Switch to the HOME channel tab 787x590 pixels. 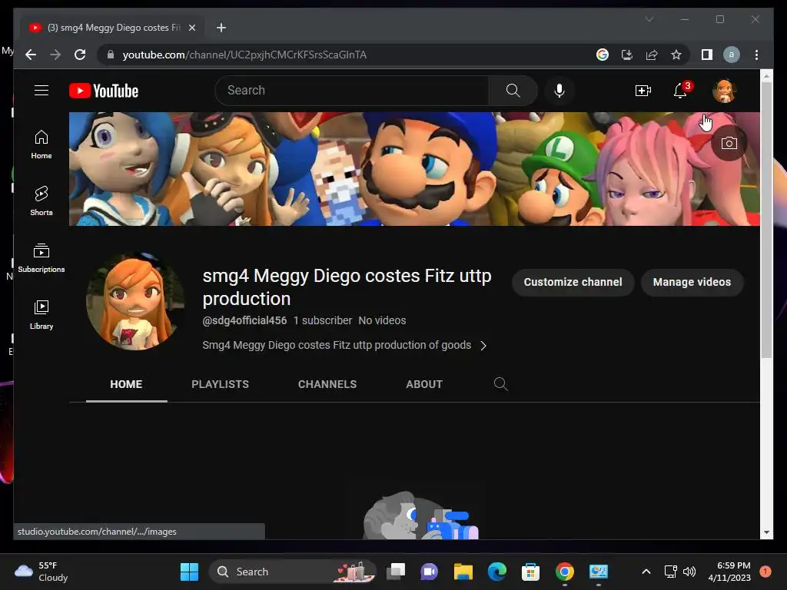pos(126,384)
